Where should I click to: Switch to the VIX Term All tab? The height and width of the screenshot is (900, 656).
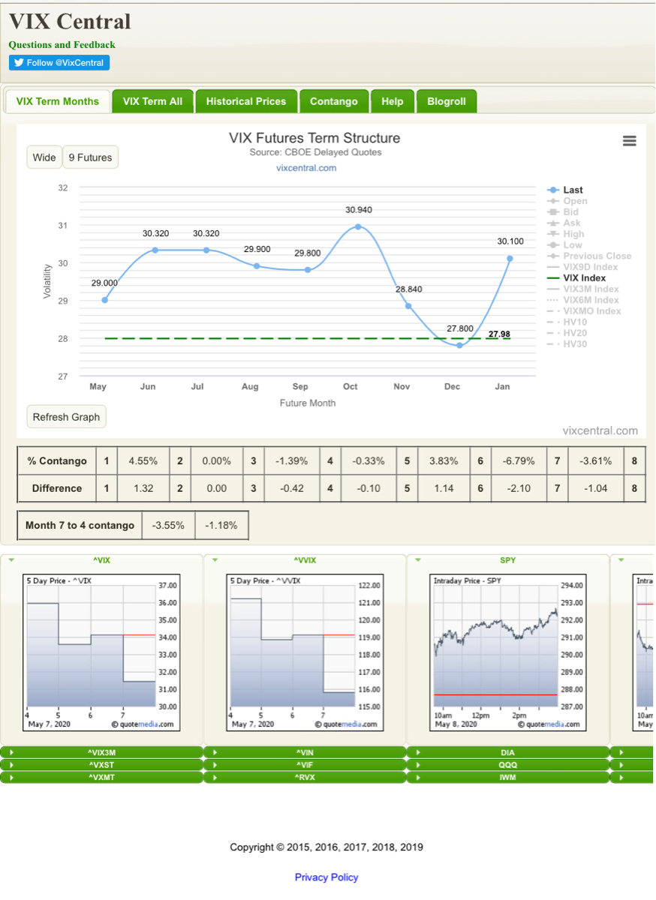point(152,100)
